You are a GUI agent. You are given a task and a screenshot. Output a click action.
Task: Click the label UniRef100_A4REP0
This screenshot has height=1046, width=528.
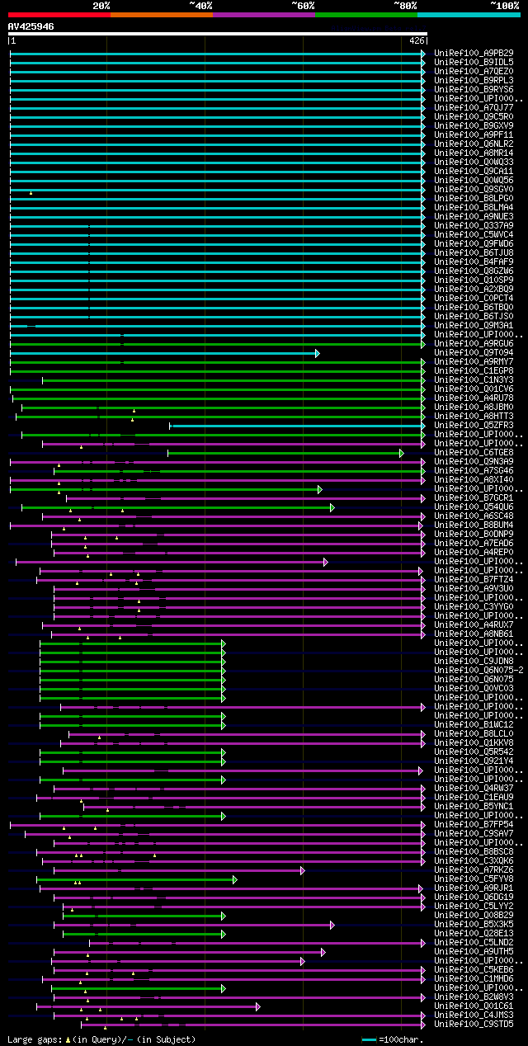tap(474, 553)
